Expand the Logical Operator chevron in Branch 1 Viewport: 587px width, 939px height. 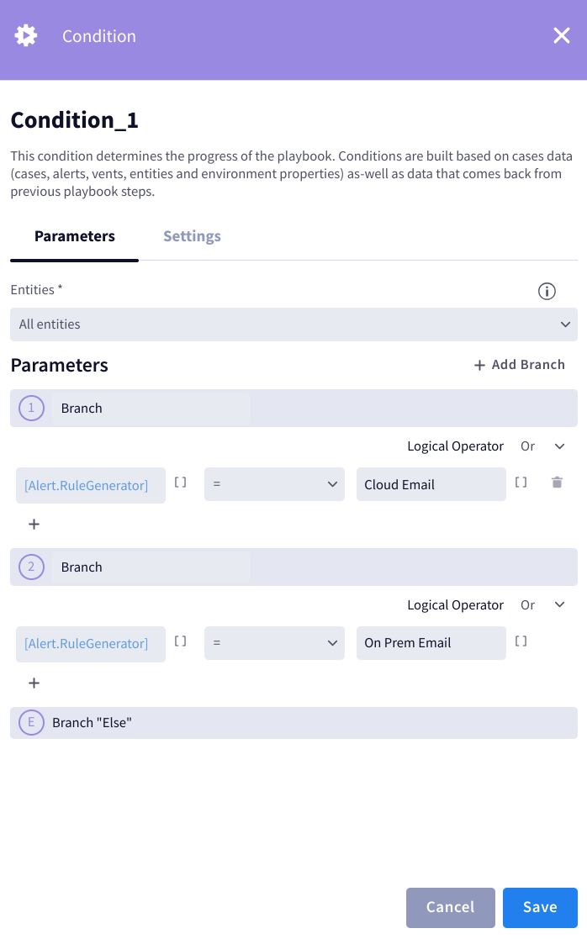click(560, 446)
